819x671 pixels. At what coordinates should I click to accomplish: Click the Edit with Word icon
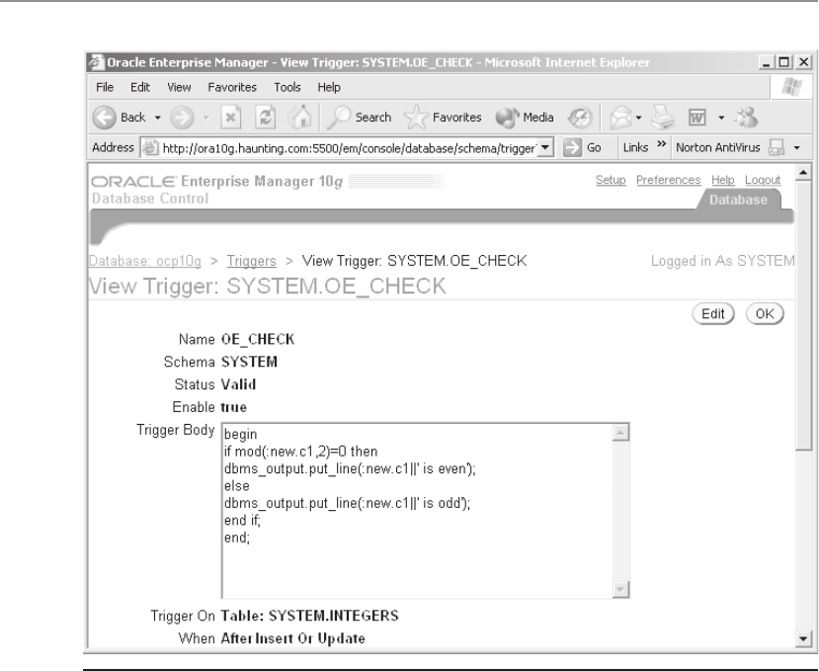697,117
